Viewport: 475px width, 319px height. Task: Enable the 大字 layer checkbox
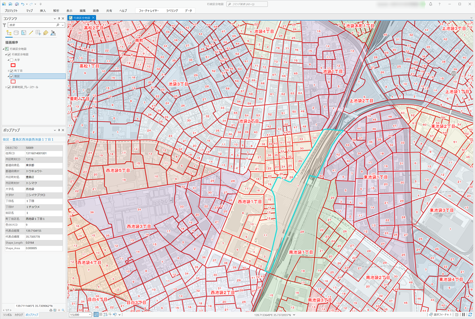pyautogui.click(x=12, y=60)
